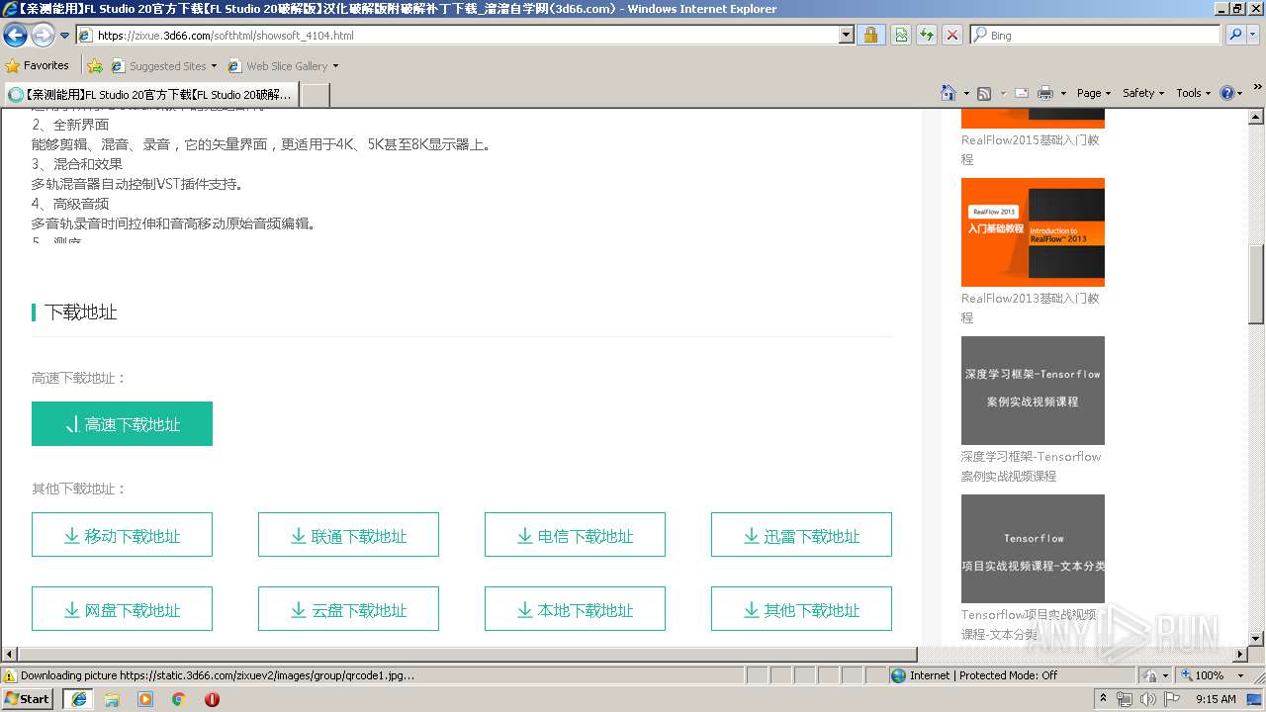The image size is (1266, 712).
Task: Click the horizontal scrollbar thumb
Action: click(468, 655)
